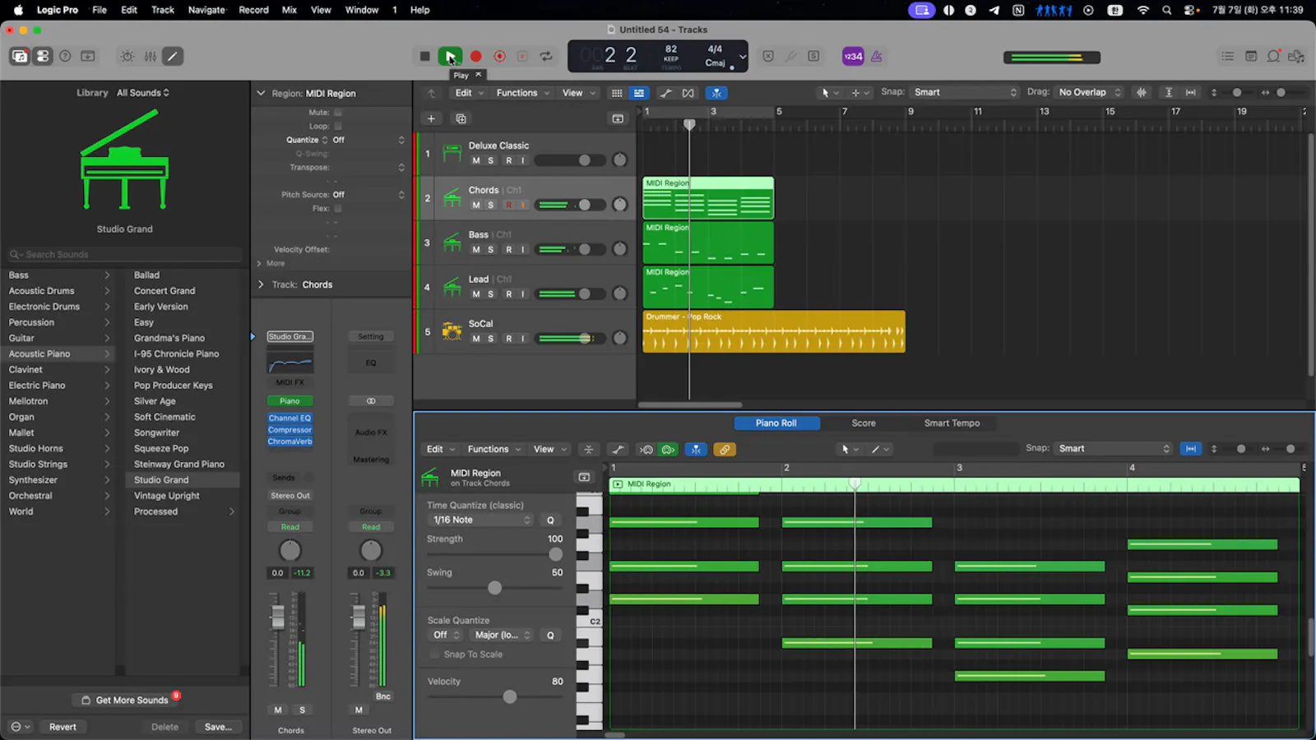Click Piano Roll automation button

618,449
